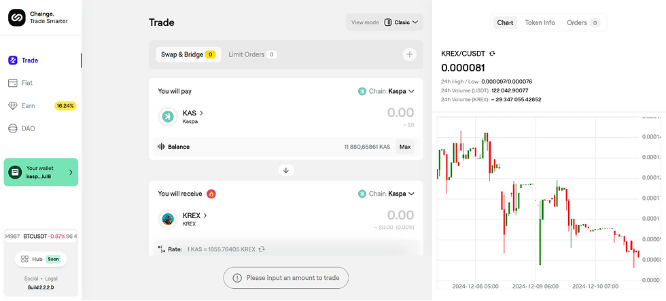This screenshot has height=301, width=666.
Task: Click 24h Volume (KREX) value
Action: [516, 99]
